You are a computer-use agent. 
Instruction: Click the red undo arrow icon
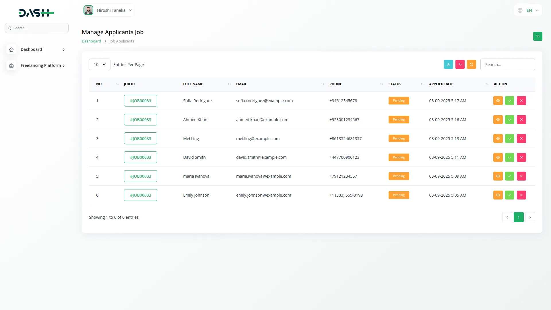pyautogui.click(x=460, y=64)
